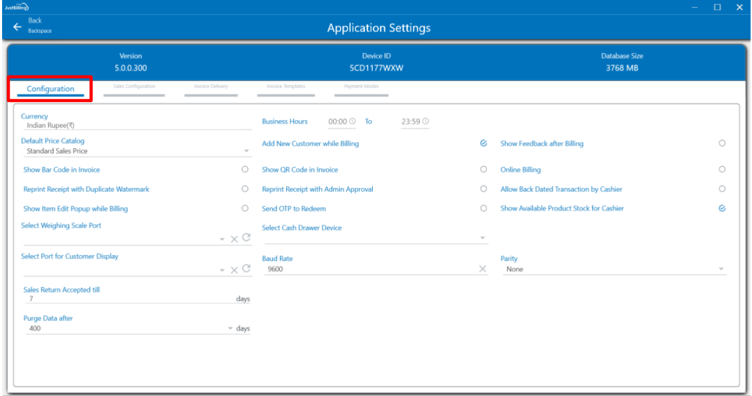Screen dimensions: 752x396
Task: Click the Back arrow icon
Action: click(17, 27)
